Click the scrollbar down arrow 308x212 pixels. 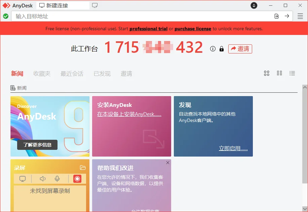pos(305,209)
